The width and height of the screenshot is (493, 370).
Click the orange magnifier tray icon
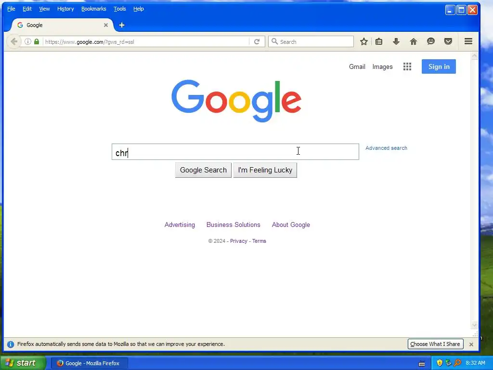[x=457, y=363]
